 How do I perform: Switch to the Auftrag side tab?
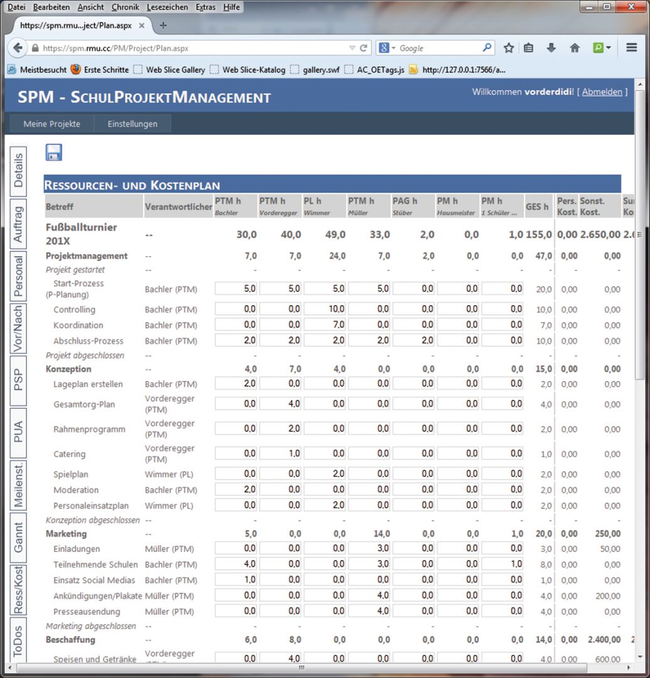[x=18, y=223]
